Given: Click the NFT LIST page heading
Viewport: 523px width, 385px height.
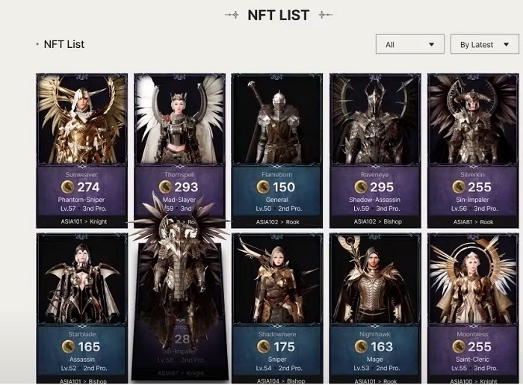Looking at the screenshot, I should tap(279, 15).
